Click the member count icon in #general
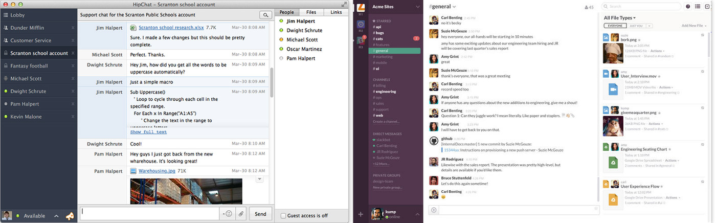Image resolution: width=716 pixels, height=223 pixels. 586,8
